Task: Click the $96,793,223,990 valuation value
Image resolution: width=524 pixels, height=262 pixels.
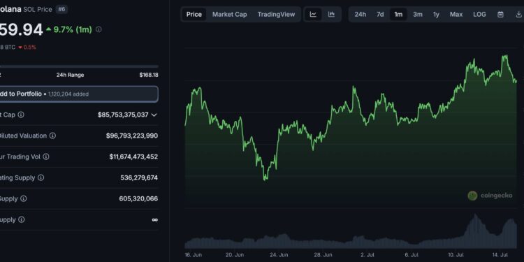Action: coord(132,136)
